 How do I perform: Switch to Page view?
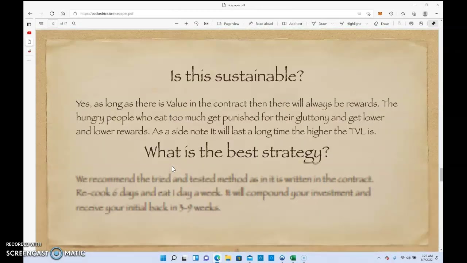point(228,23)
